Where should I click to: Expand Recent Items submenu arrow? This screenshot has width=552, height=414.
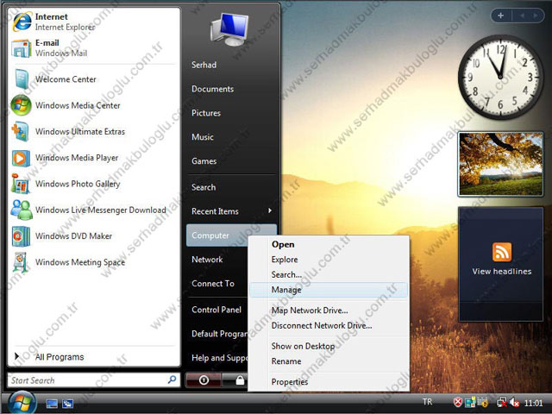270,210
